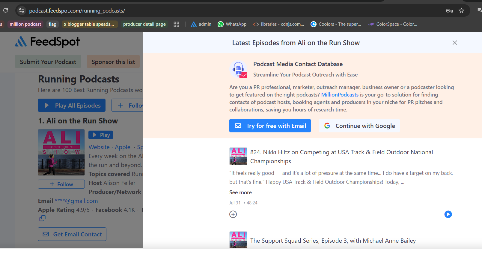482x257 pixels.
Task: Reload the page with the refresh icon
Action: click(5, 10)
